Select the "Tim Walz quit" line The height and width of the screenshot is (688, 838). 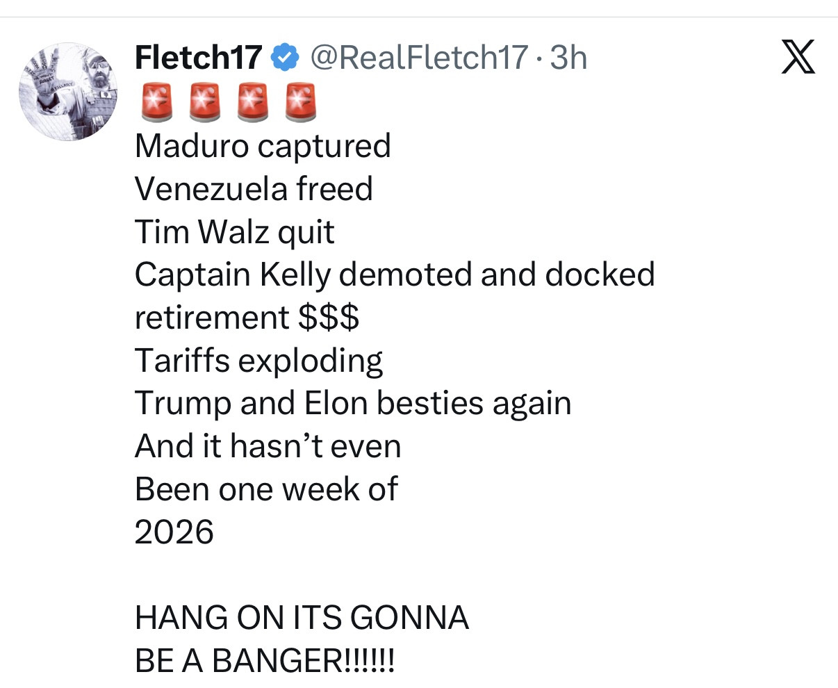[x=234, y=232]
